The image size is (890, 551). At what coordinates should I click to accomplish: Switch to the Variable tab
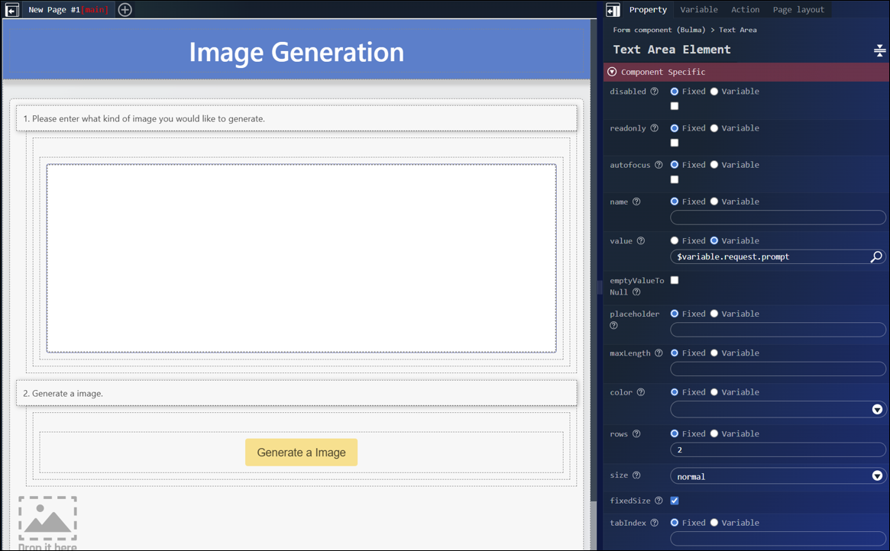(x=698, y=10)
